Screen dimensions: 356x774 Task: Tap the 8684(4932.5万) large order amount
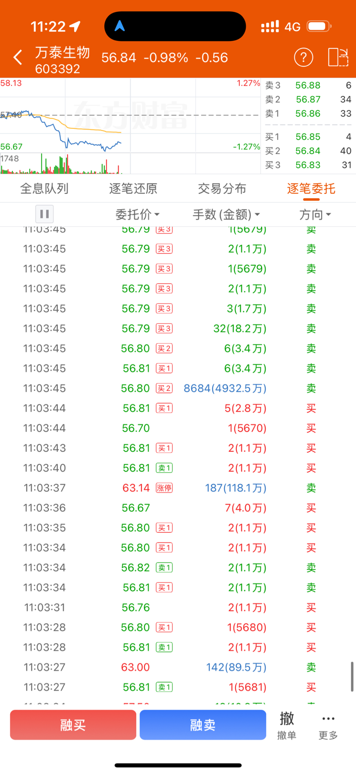225,388
